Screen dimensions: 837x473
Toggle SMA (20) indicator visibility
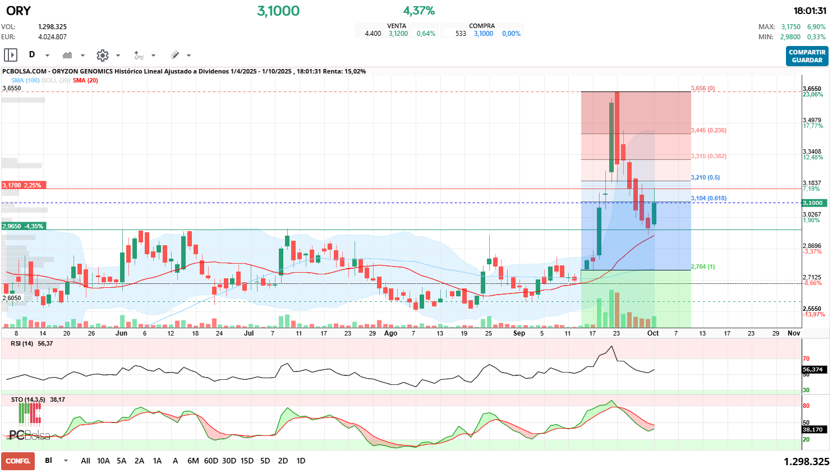(x=85, y=80)
